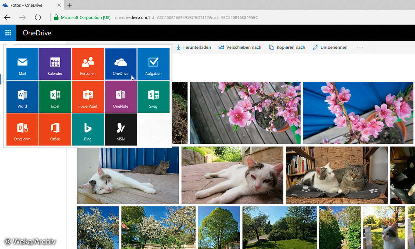Open more commands ellipsis menu
Image resolution: width=415 pixels, height=249 pixels.
tap(360, 47)
